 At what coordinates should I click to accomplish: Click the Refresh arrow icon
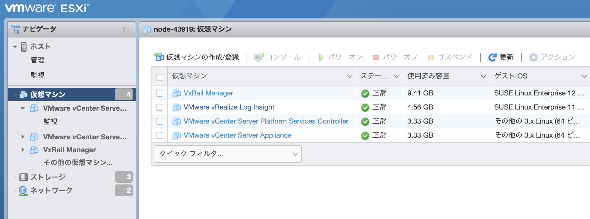coord(492,57)
